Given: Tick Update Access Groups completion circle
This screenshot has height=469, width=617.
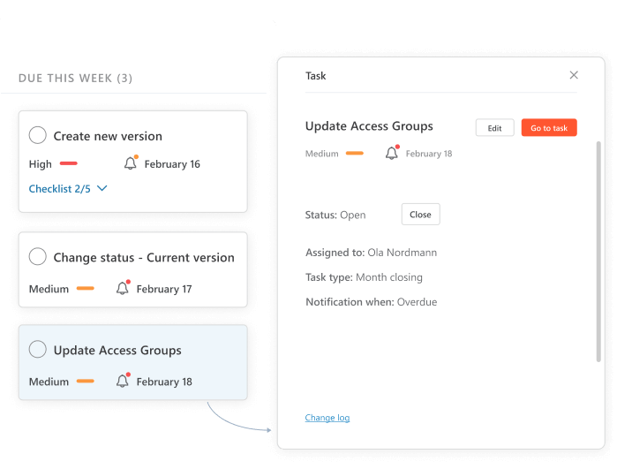Looking at the screenshot, I should click(x=38, y=350).
